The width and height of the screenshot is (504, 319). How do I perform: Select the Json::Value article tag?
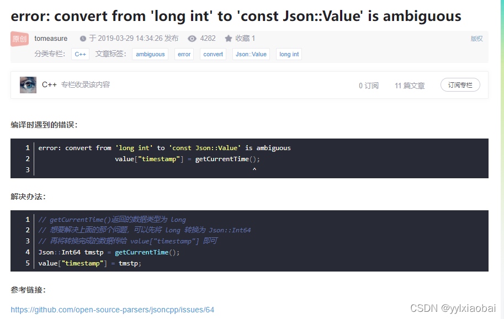(251, 54)
